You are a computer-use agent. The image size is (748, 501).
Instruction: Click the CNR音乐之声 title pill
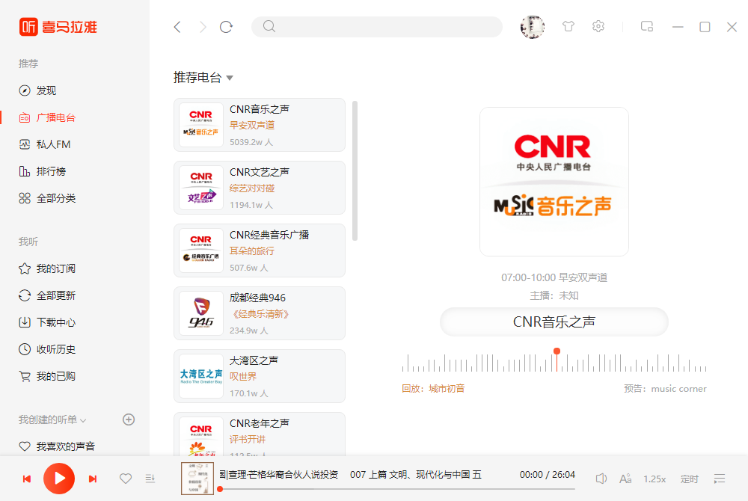554,322
